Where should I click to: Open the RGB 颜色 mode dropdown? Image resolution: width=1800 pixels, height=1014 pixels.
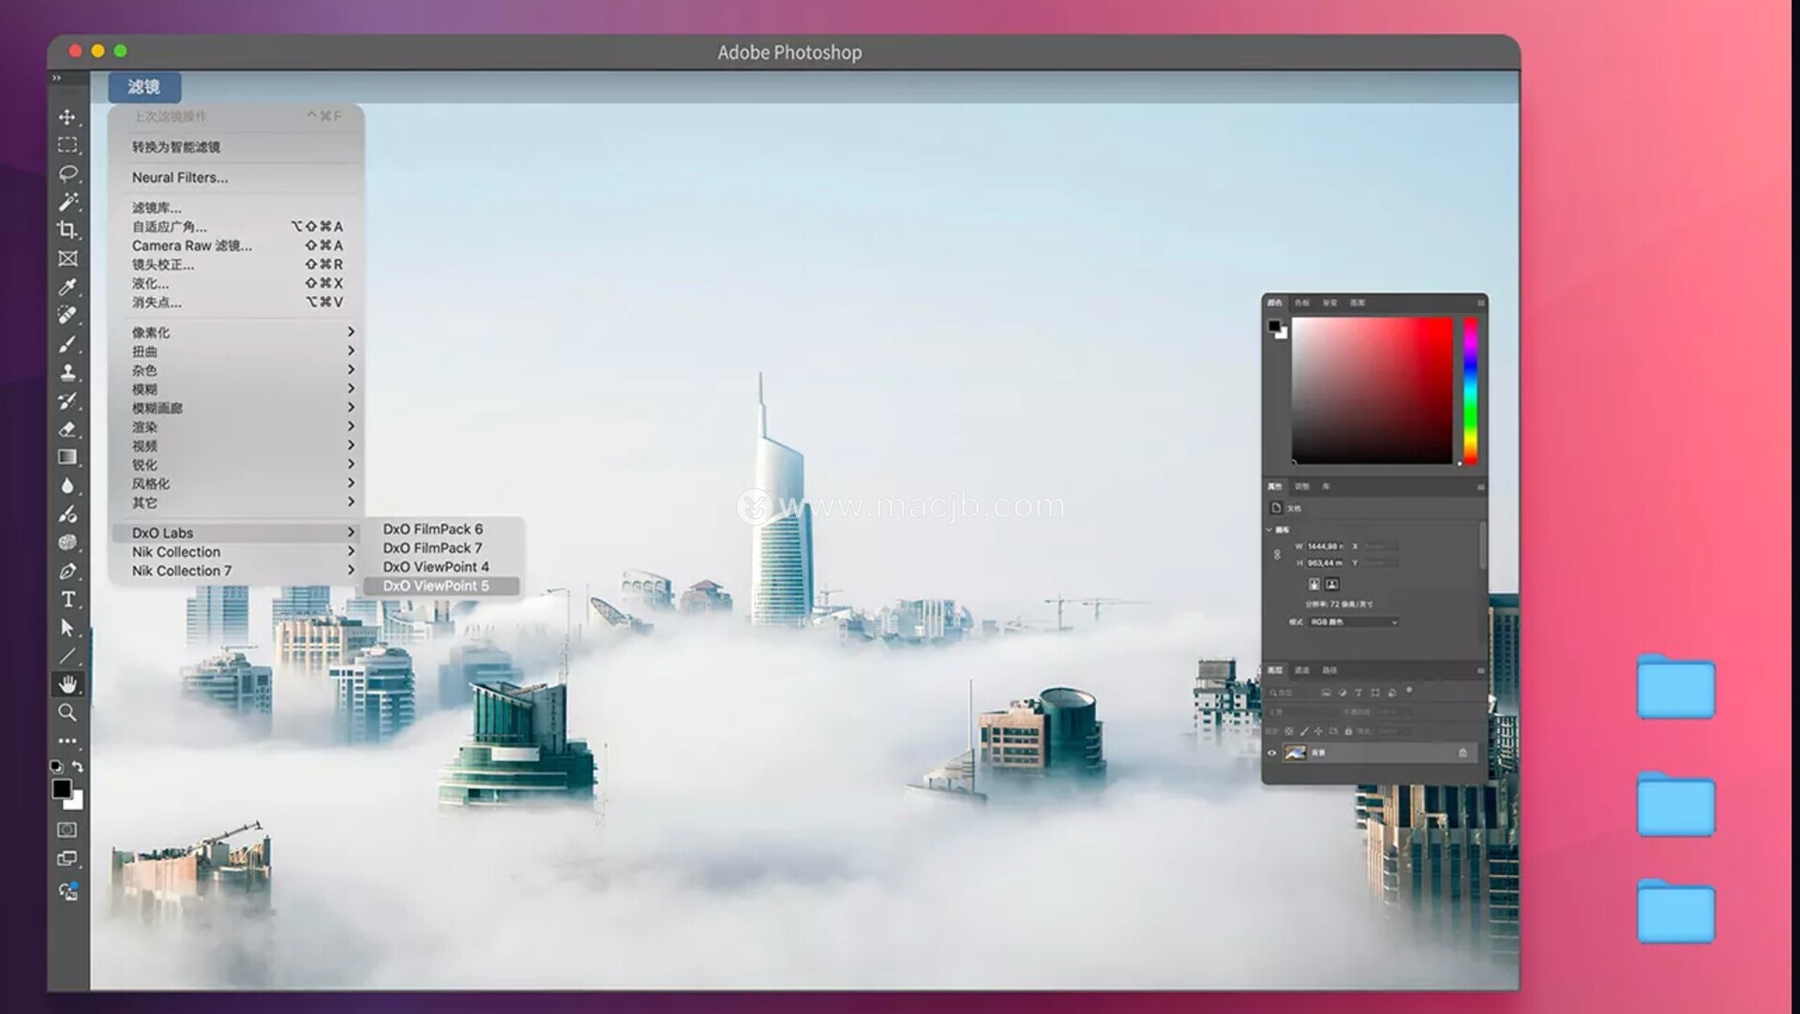(1353, 622)
